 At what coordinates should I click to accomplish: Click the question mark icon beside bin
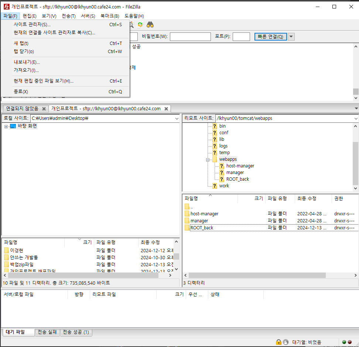pos(215,126)
